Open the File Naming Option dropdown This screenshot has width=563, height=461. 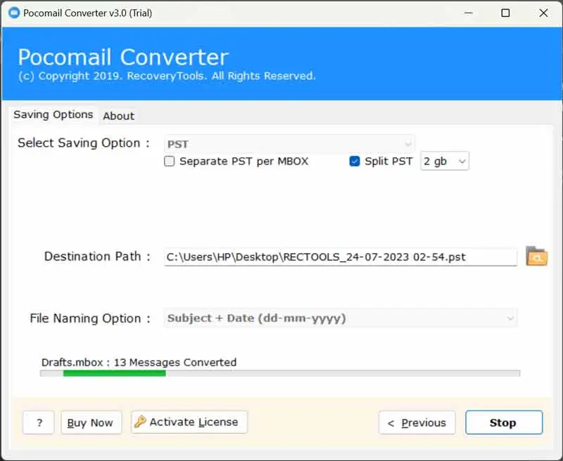pyautogui.click(x=341, y=318)
